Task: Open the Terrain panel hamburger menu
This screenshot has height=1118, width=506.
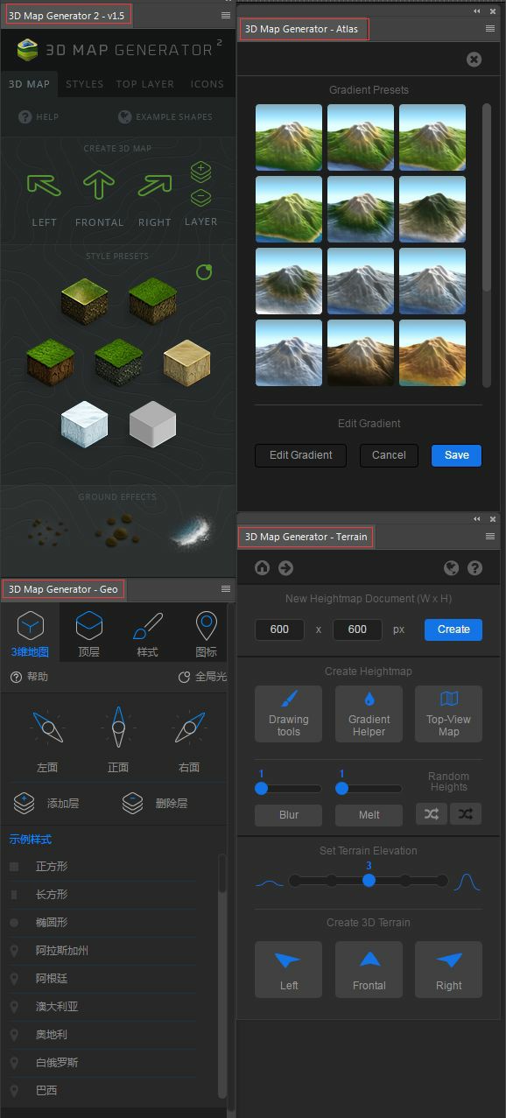Action: pos(490,536)
